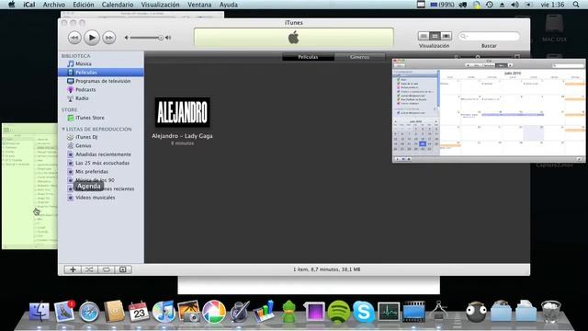Image resolution: width=588 pixels, height=331 pixels.
Task: Toggle repeat in iTunes bottom bar
Action: [x=107, y=269]
